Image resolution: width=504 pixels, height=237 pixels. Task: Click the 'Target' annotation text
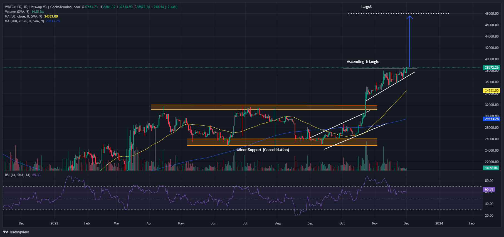click(366, 6)
